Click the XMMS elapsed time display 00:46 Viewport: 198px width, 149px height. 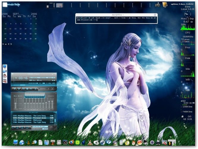tap(23, 78)
